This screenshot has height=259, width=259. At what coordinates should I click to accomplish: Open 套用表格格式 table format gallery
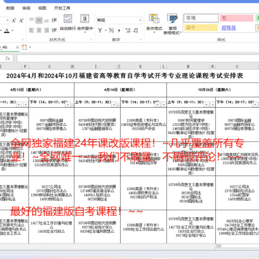(x=172, y=24)
